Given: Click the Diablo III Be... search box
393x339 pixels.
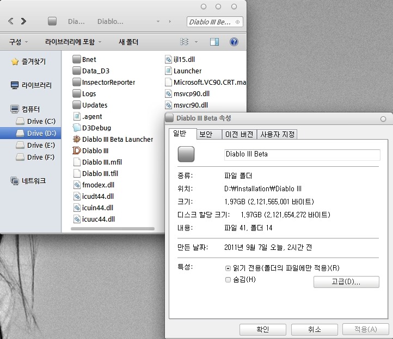Looking at the screenshot, I should pyautogui.click(x=214, y=22).
